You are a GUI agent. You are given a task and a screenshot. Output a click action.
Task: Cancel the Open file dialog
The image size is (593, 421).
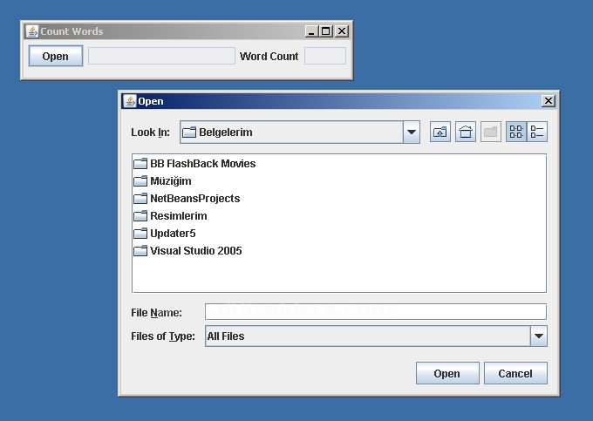[515, 373]
